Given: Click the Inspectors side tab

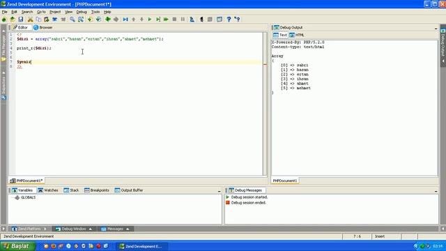Looking at the screenshot, I should tap(3, 86).
